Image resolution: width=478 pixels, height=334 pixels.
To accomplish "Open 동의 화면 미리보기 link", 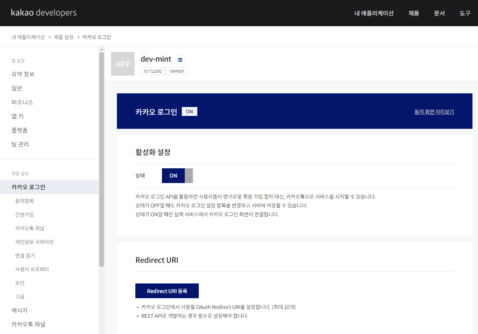I will coord(434,111).
